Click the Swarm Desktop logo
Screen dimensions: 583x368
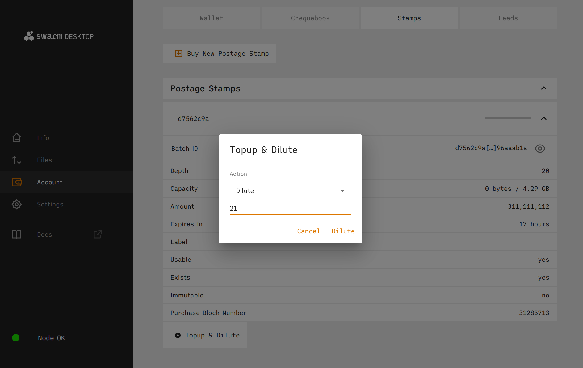click(x=59, y=36)
